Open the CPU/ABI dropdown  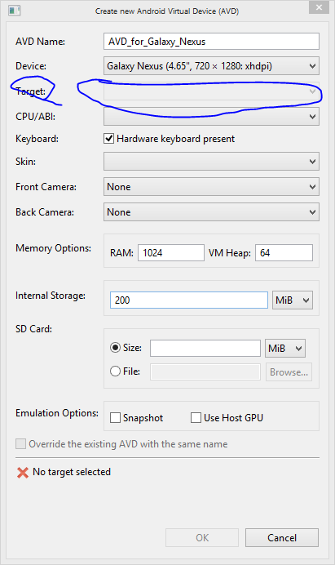coord(211,117)
